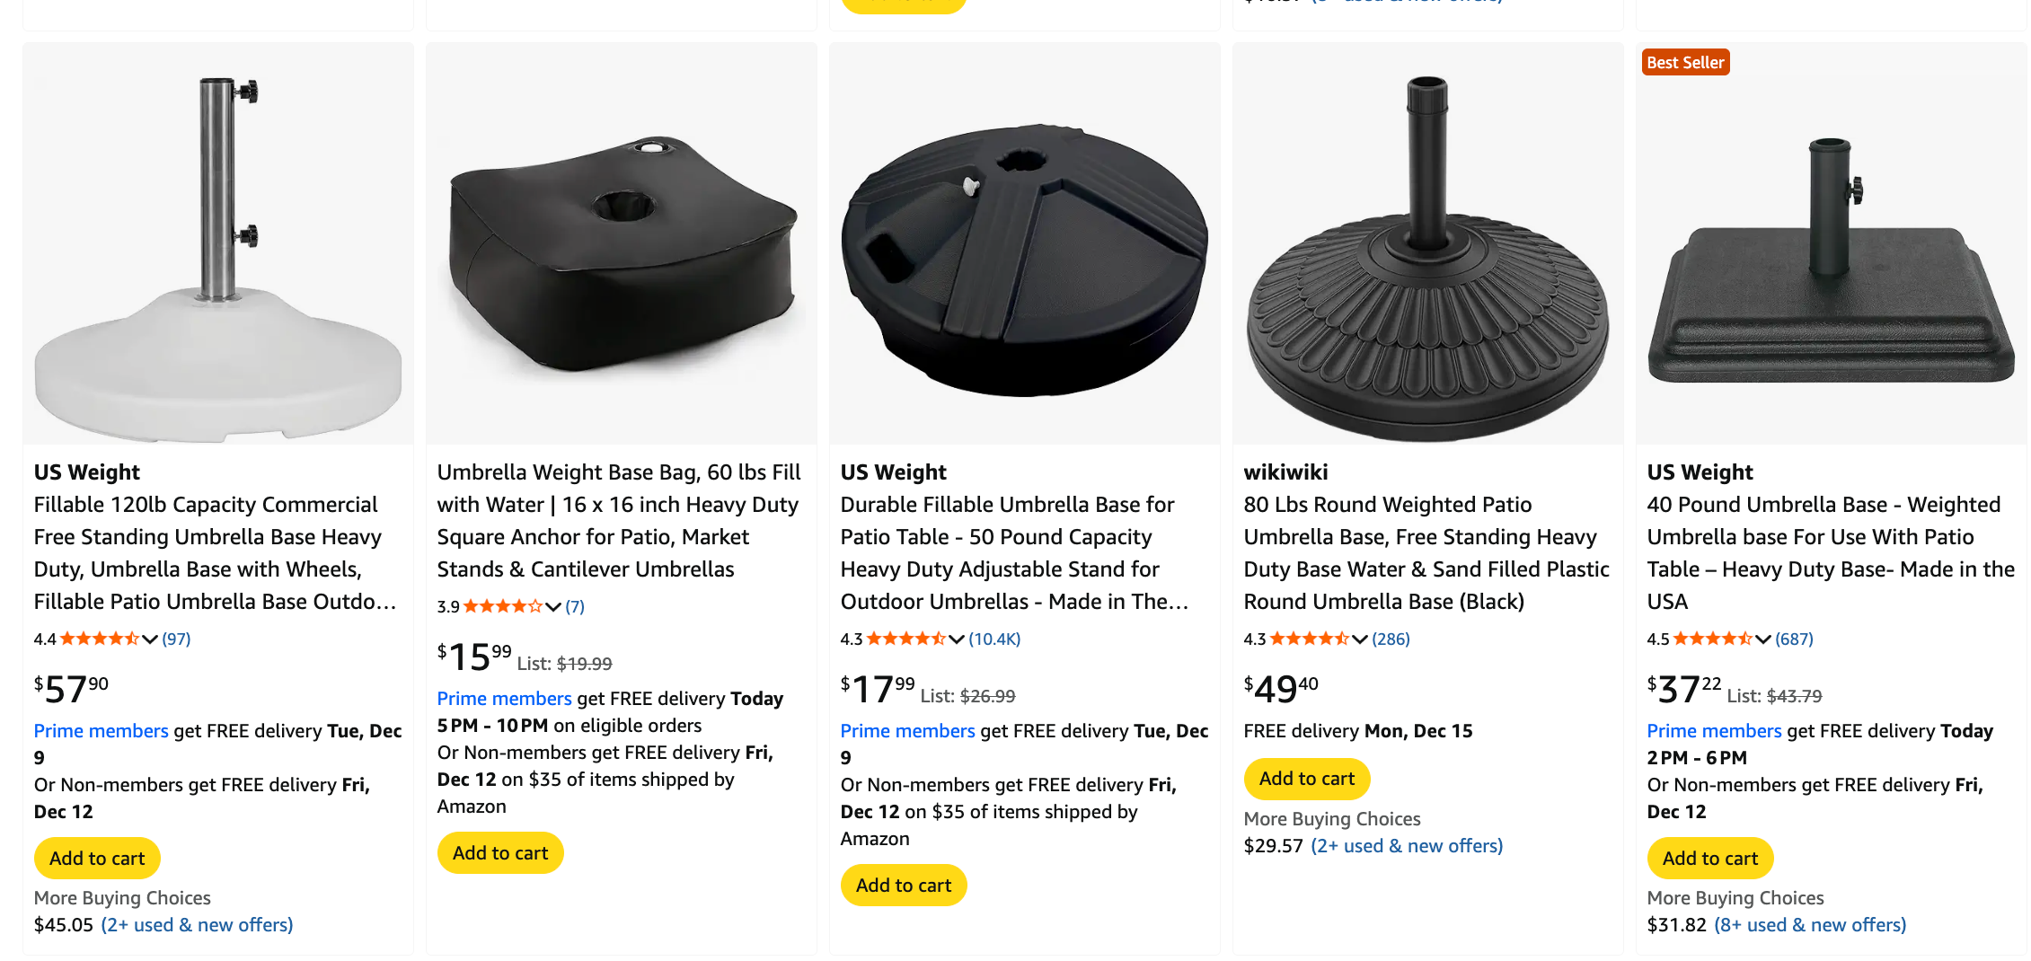2031x961 pixels.
Task: Open the 10.4K reviews link
Action: point(994,639)
